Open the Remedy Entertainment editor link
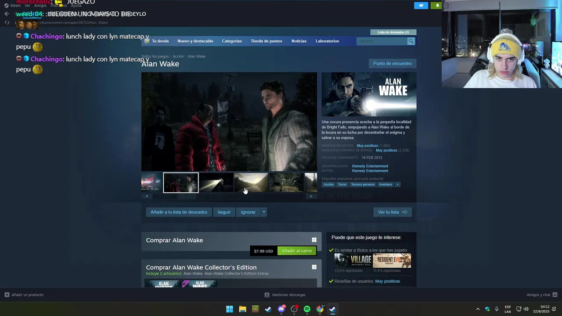Screen dimensions: 562x316 click(370, 171)
